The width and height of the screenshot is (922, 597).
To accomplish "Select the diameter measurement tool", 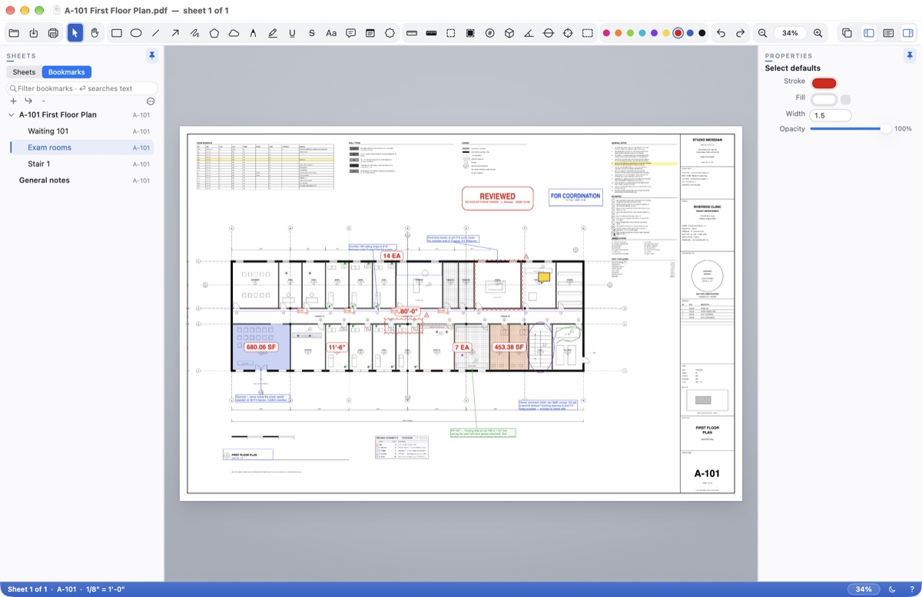I will tap(549, 33).
